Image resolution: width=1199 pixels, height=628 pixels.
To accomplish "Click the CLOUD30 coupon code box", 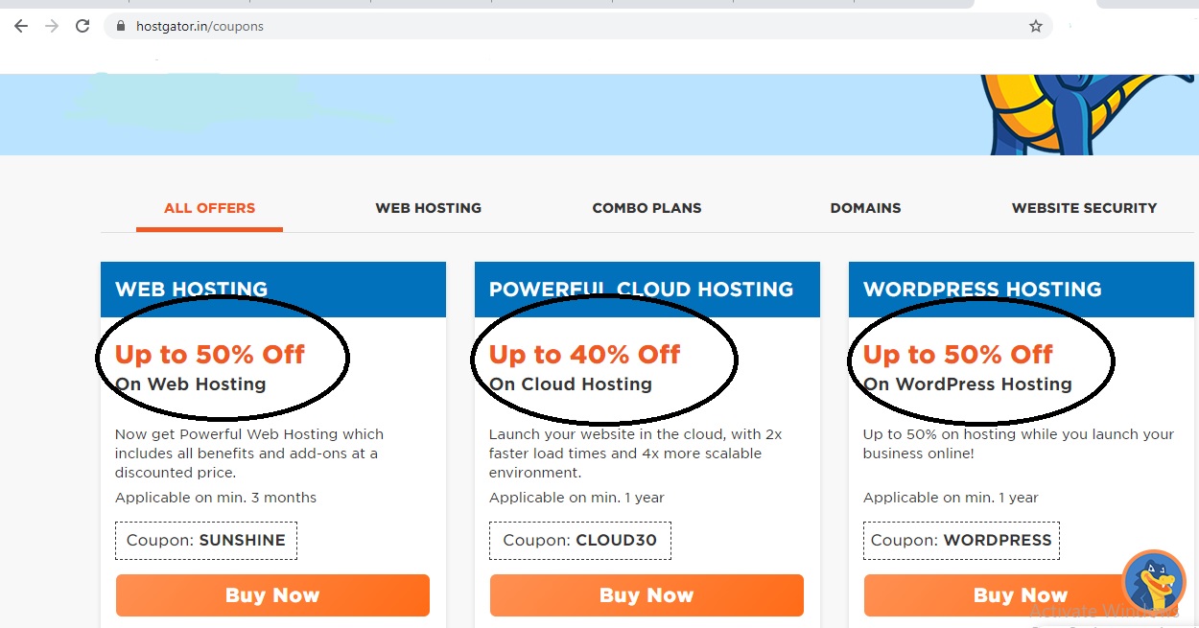I will point(580,541).
